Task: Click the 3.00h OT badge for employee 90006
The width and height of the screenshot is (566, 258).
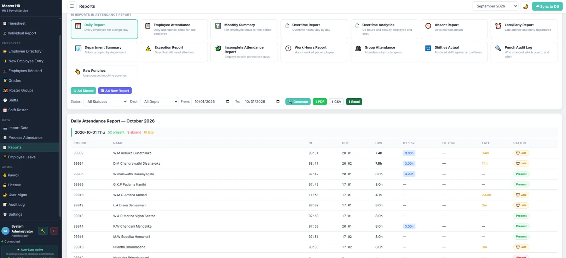Action: [x=409, y=174]
